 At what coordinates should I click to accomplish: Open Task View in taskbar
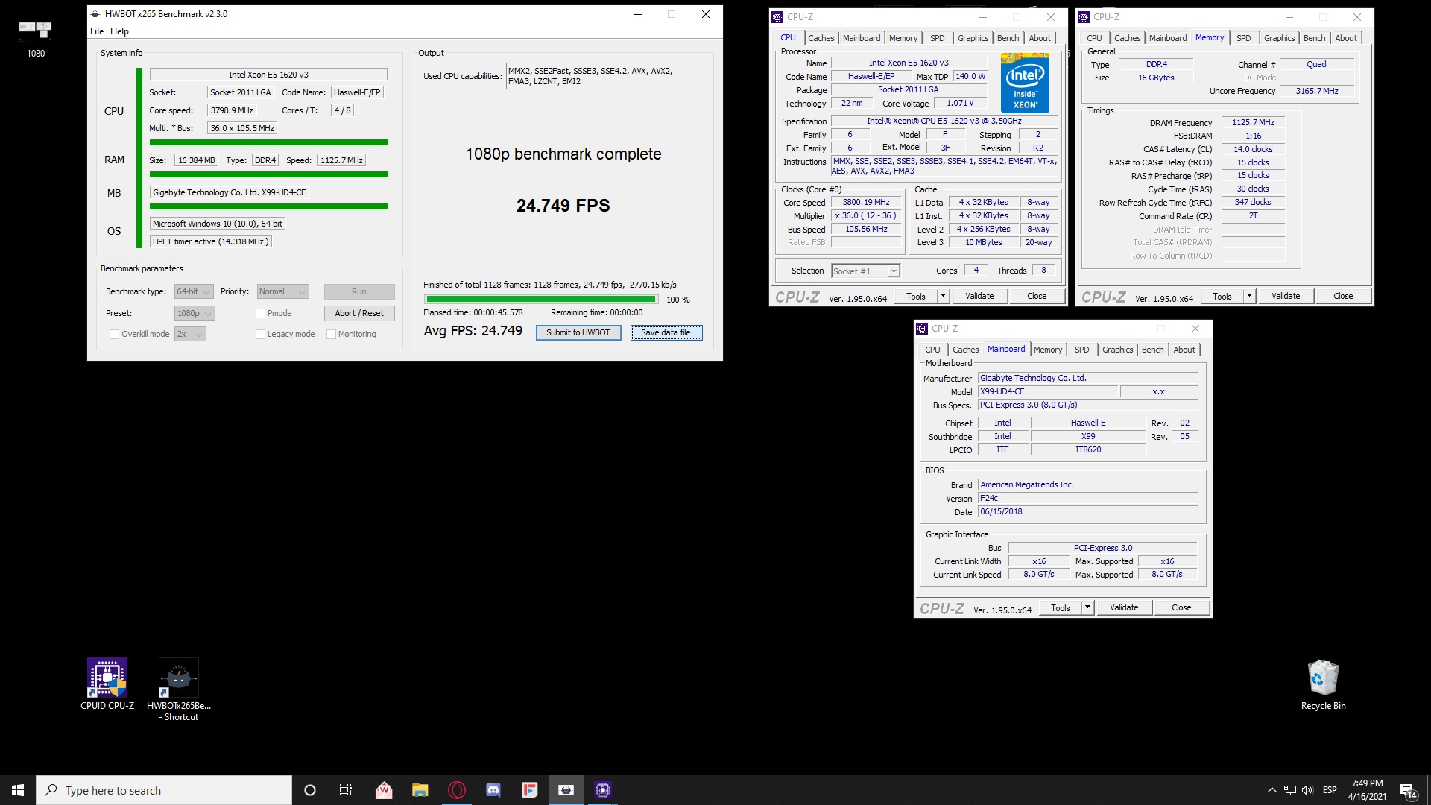coord(346,790)
